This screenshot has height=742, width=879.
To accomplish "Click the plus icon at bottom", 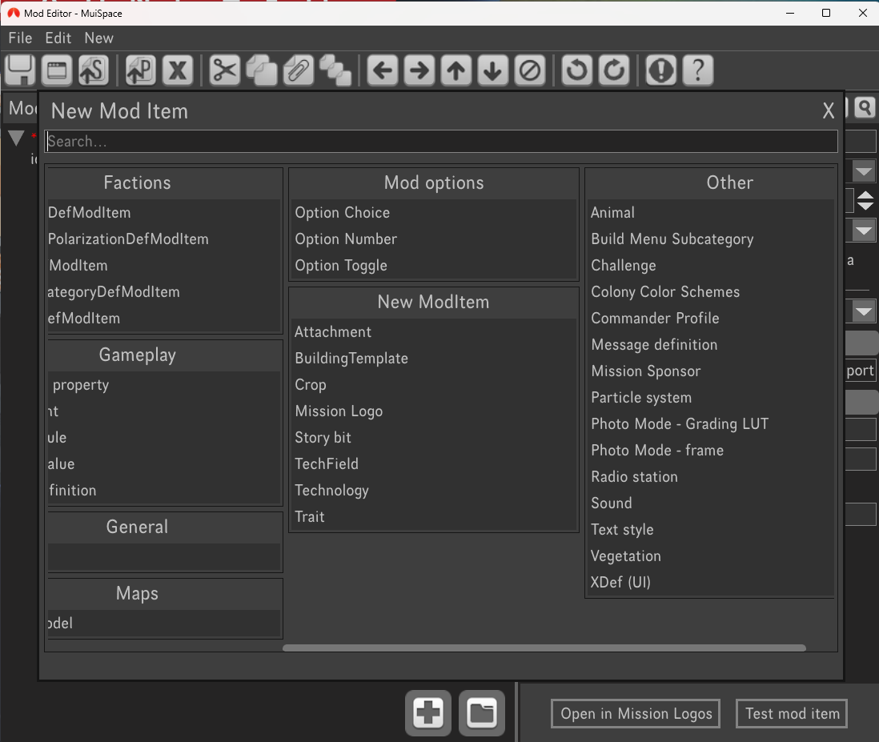I will click(x=429, y=712).
